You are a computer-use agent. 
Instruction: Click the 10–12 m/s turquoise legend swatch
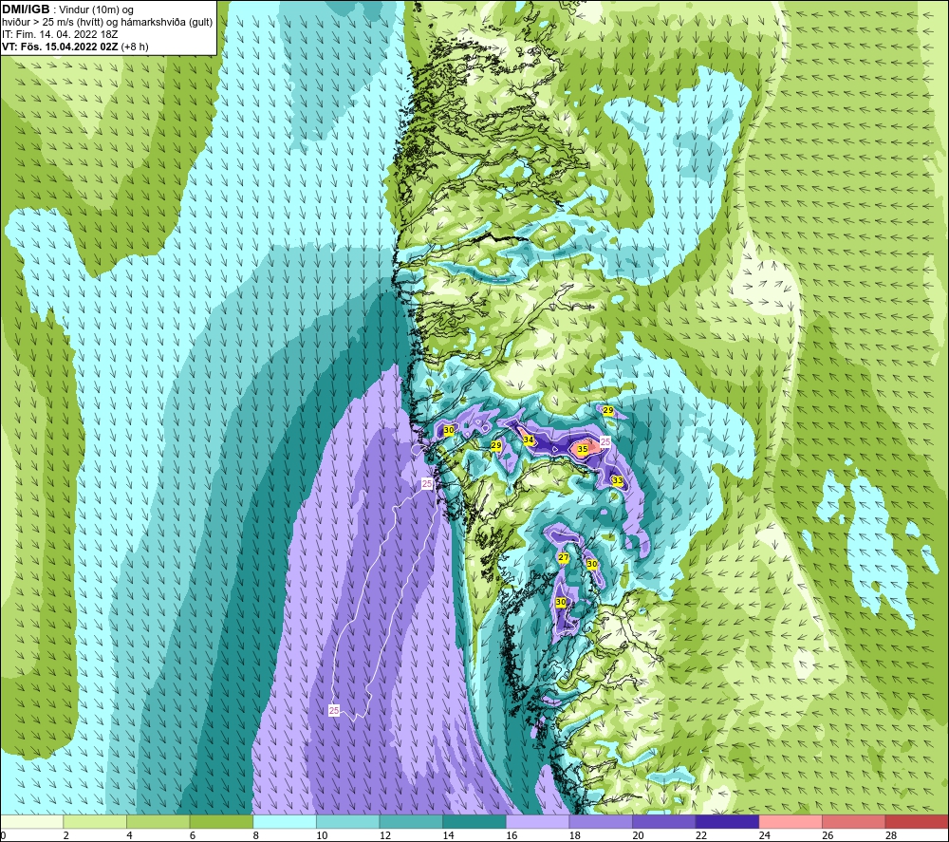(x=348, y=822)
